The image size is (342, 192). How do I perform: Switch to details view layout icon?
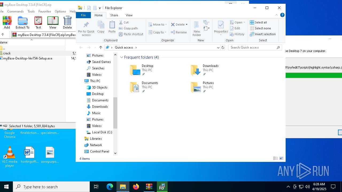click(275, 158)
